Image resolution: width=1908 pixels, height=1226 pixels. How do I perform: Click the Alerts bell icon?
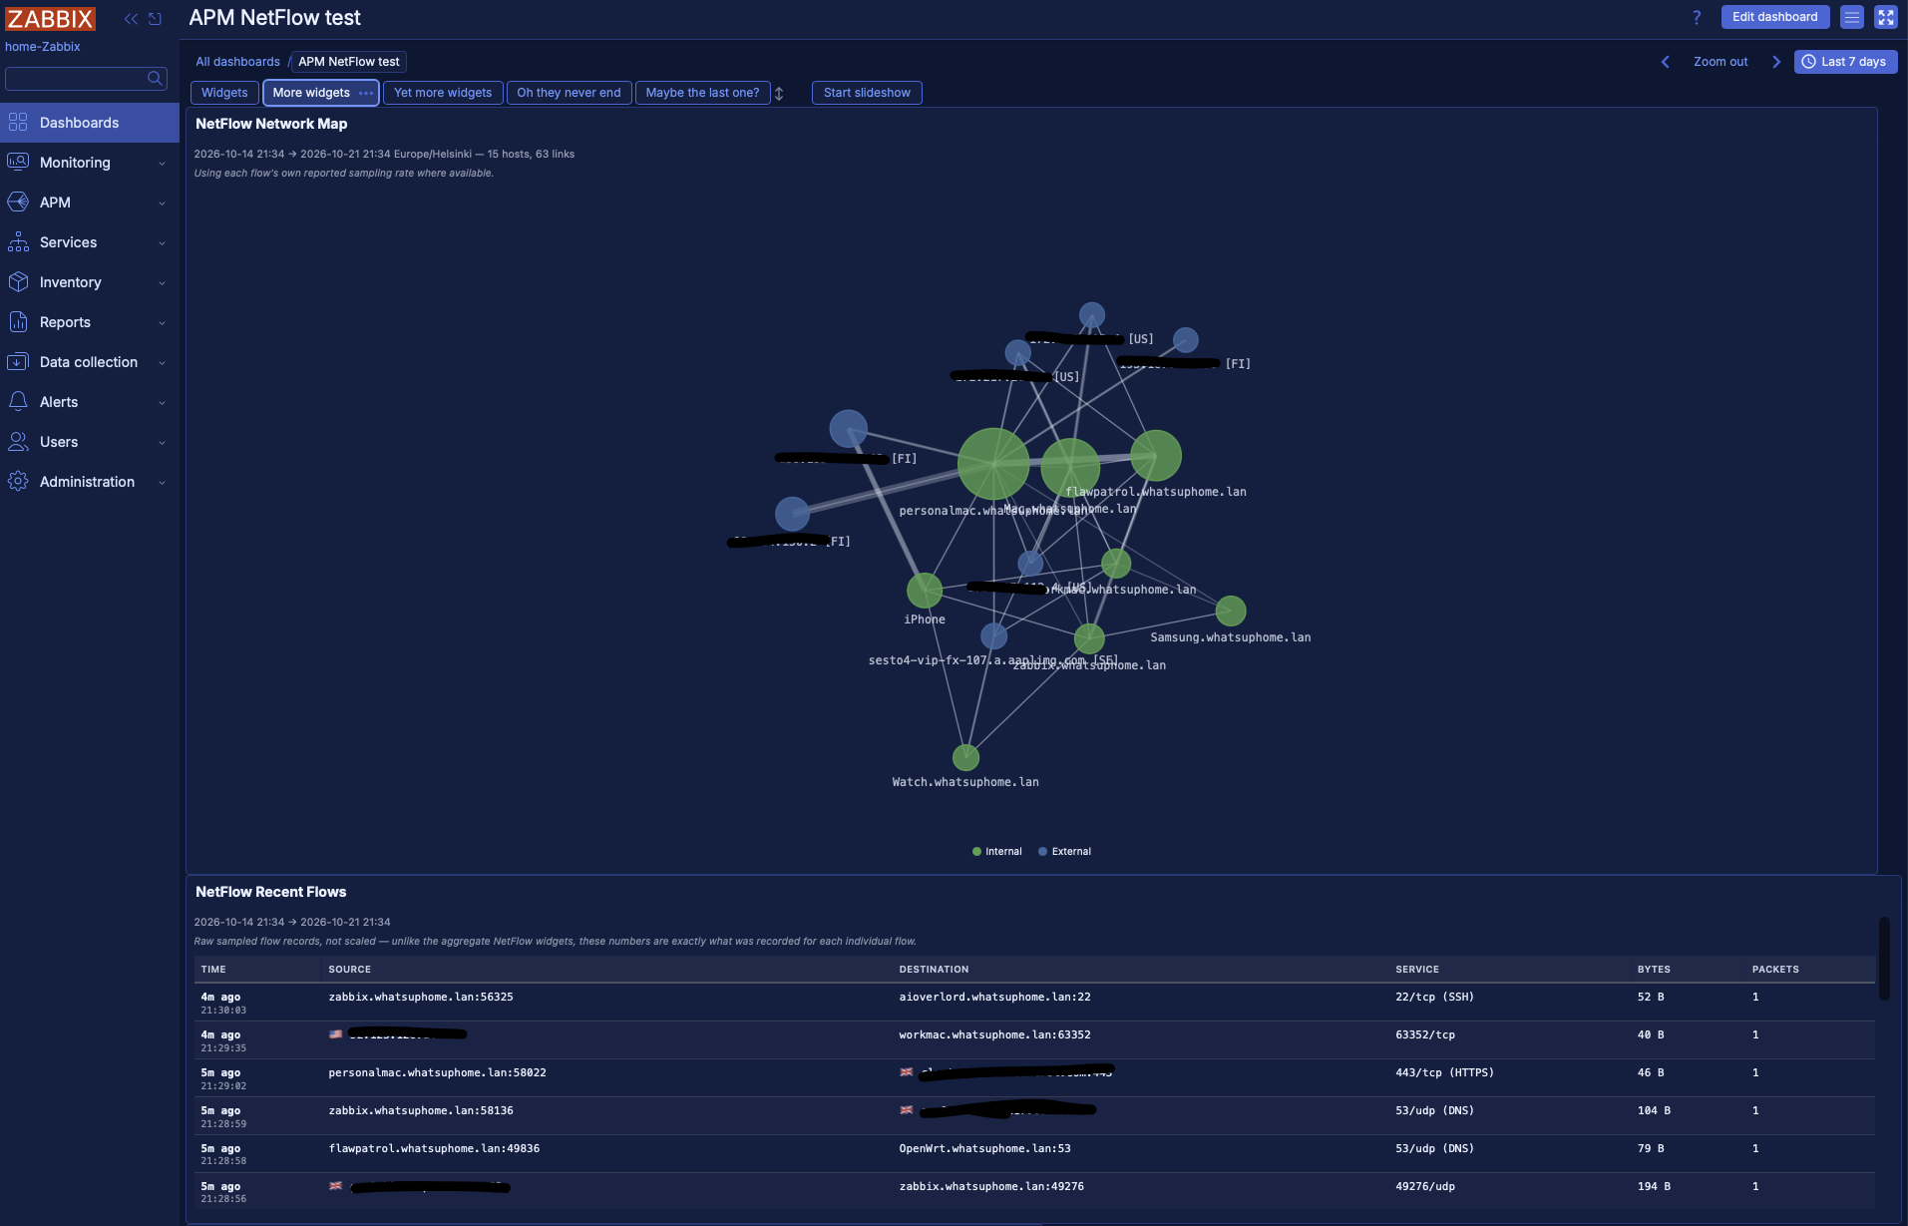pyautogui.click(x=18, y=402)
